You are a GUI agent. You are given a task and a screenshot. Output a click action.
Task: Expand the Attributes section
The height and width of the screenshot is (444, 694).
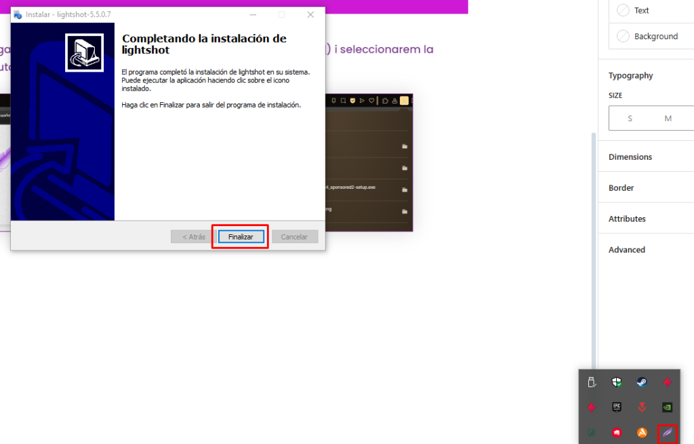click(627, 219)
